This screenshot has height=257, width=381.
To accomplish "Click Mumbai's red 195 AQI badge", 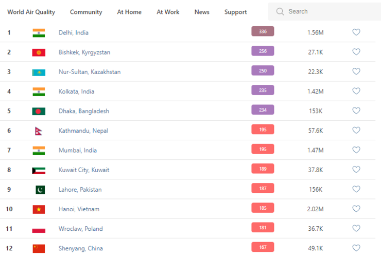I will pyautogui.click(x=263, y=149).
